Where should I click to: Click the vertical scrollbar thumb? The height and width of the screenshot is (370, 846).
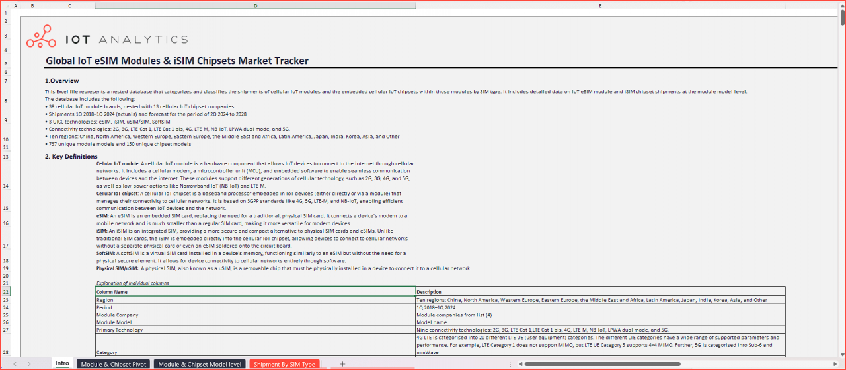[x=842, y=18]
